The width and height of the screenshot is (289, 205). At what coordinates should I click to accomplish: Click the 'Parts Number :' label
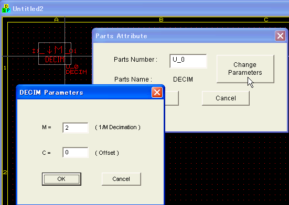[x=135, y=60]
